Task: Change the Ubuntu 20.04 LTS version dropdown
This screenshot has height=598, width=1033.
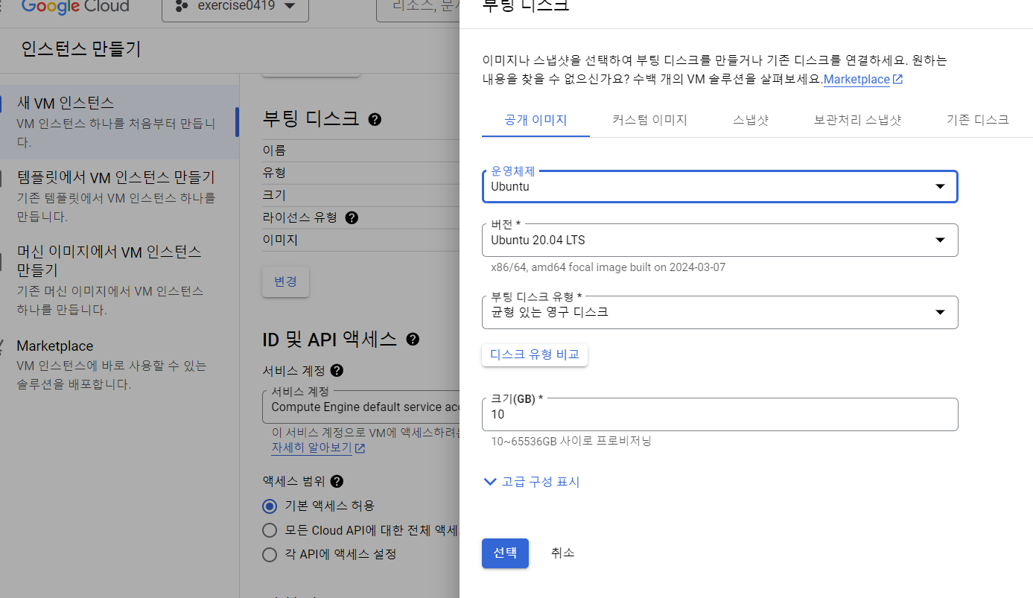Action: (x=941, y=240)
